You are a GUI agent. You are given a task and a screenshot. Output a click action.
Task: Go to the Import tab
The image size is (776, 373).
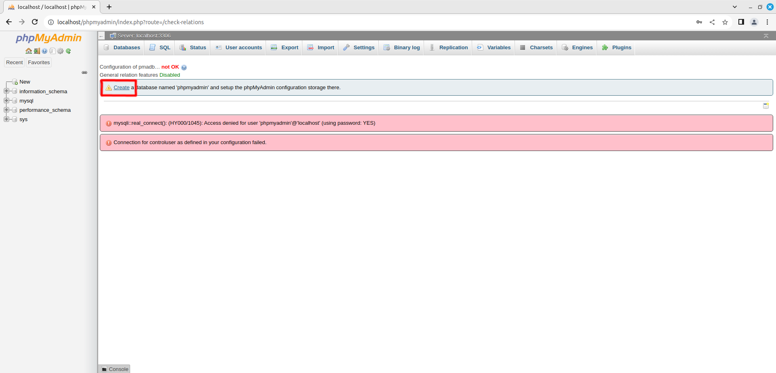pos(321,48)
